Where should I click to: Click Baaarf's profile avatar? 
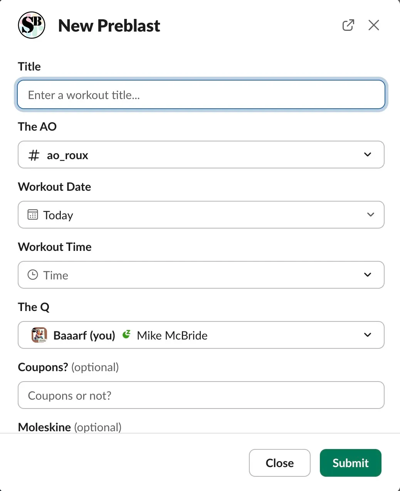pos(39,335)
